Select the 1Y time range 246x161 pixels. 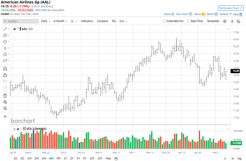[x=65, y=158]
